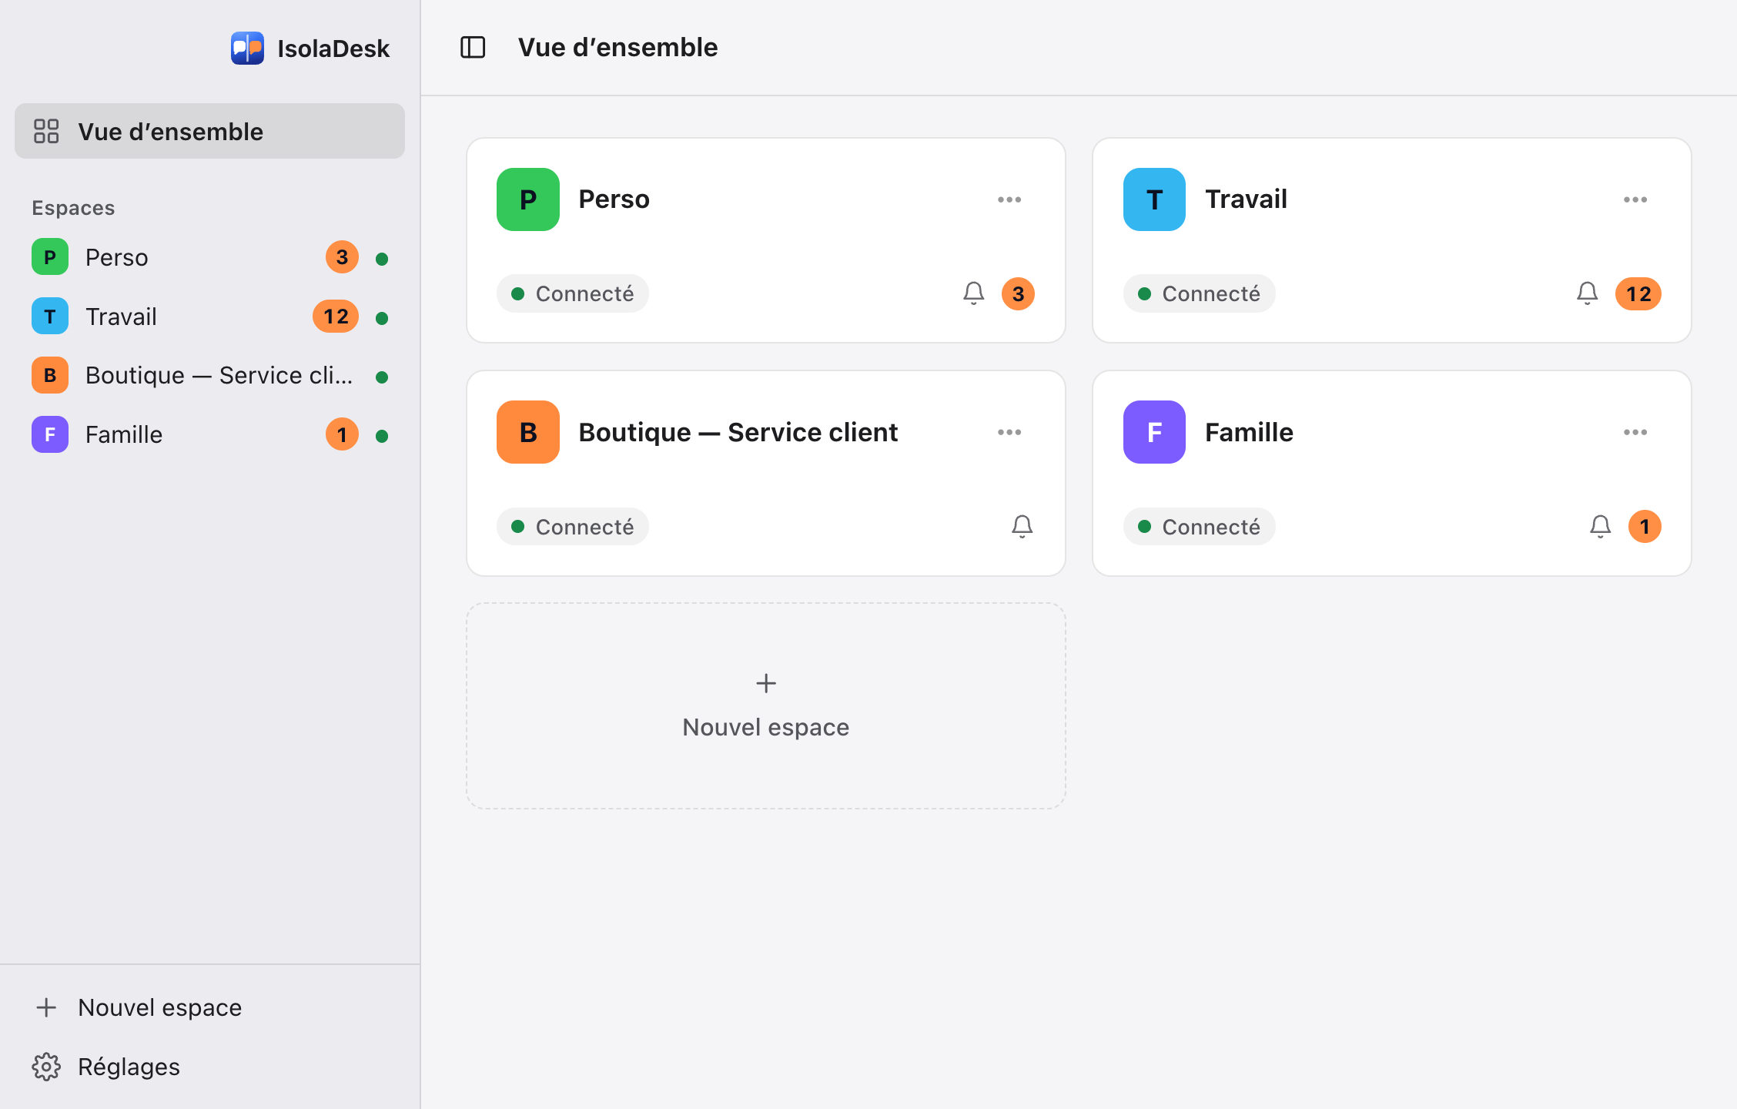Screen dimensions: 1737x1109
Task: Click the large purple F tile on Famille card
Action: coord(1154,432)
